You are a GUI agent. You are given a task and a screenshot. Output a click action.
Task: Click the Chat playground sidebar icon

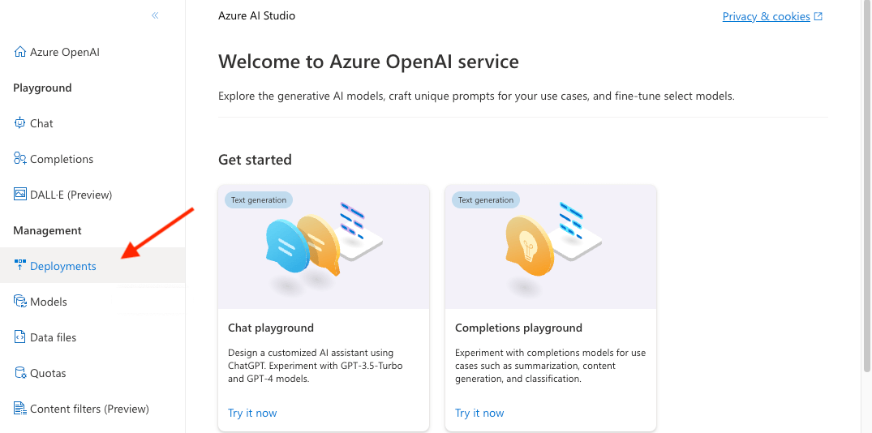pos(20,123)
